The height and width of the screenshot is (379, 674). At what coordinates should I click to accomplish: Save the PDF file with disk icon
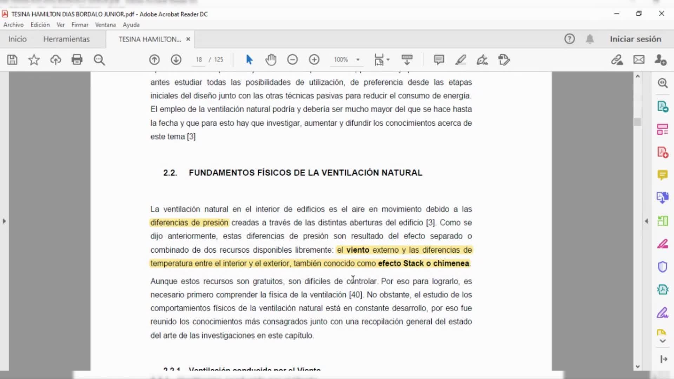pos(12,60)
